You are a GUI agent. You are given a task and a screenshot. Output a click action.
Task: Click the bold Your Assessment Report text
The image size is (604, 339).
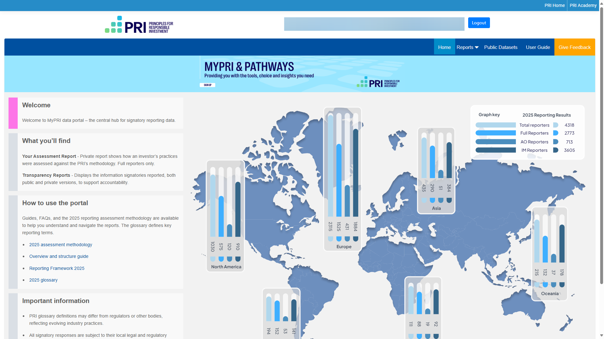49,156
